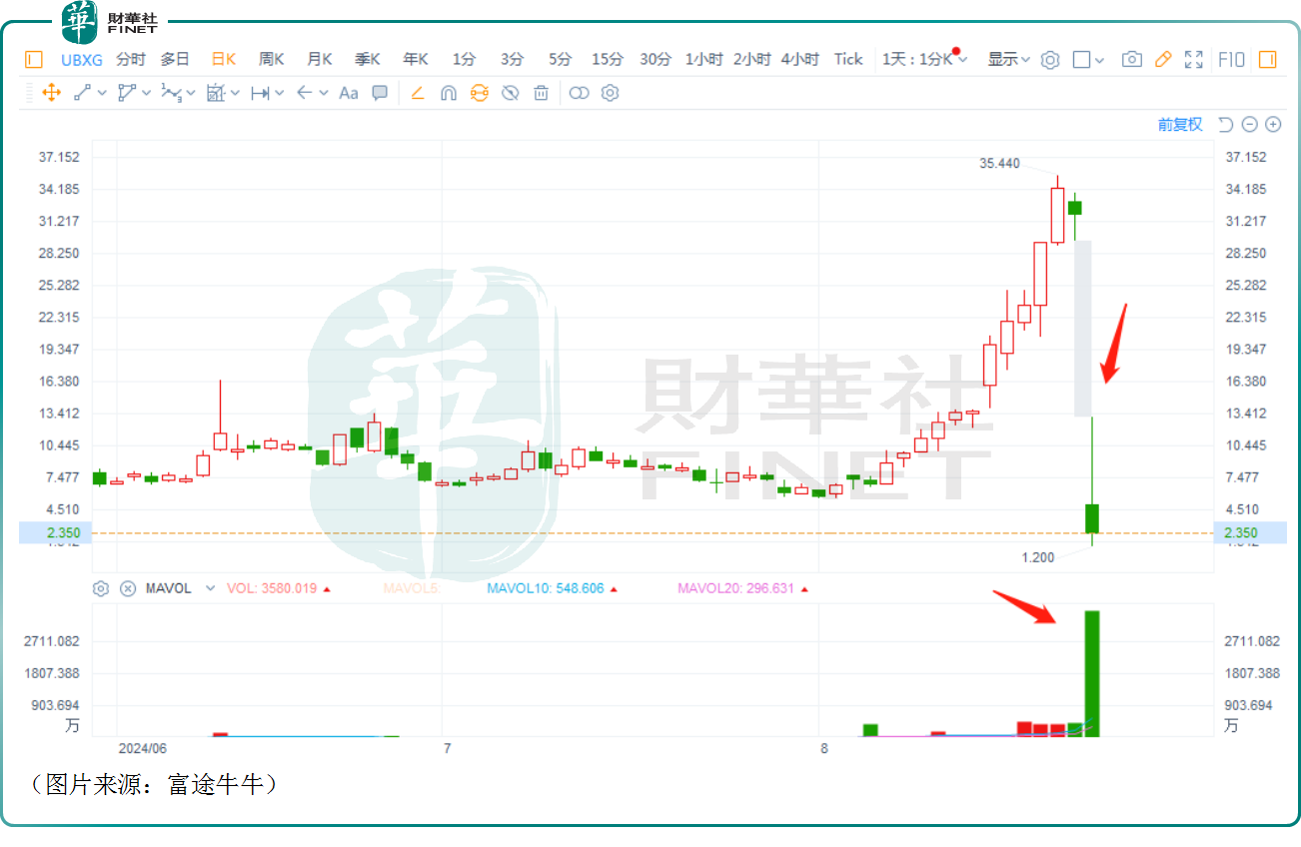The height and width of the screenshot is (847, 1301).
Task: Open the wave tool dropdown arrow
Action: (x=191, y=93)
